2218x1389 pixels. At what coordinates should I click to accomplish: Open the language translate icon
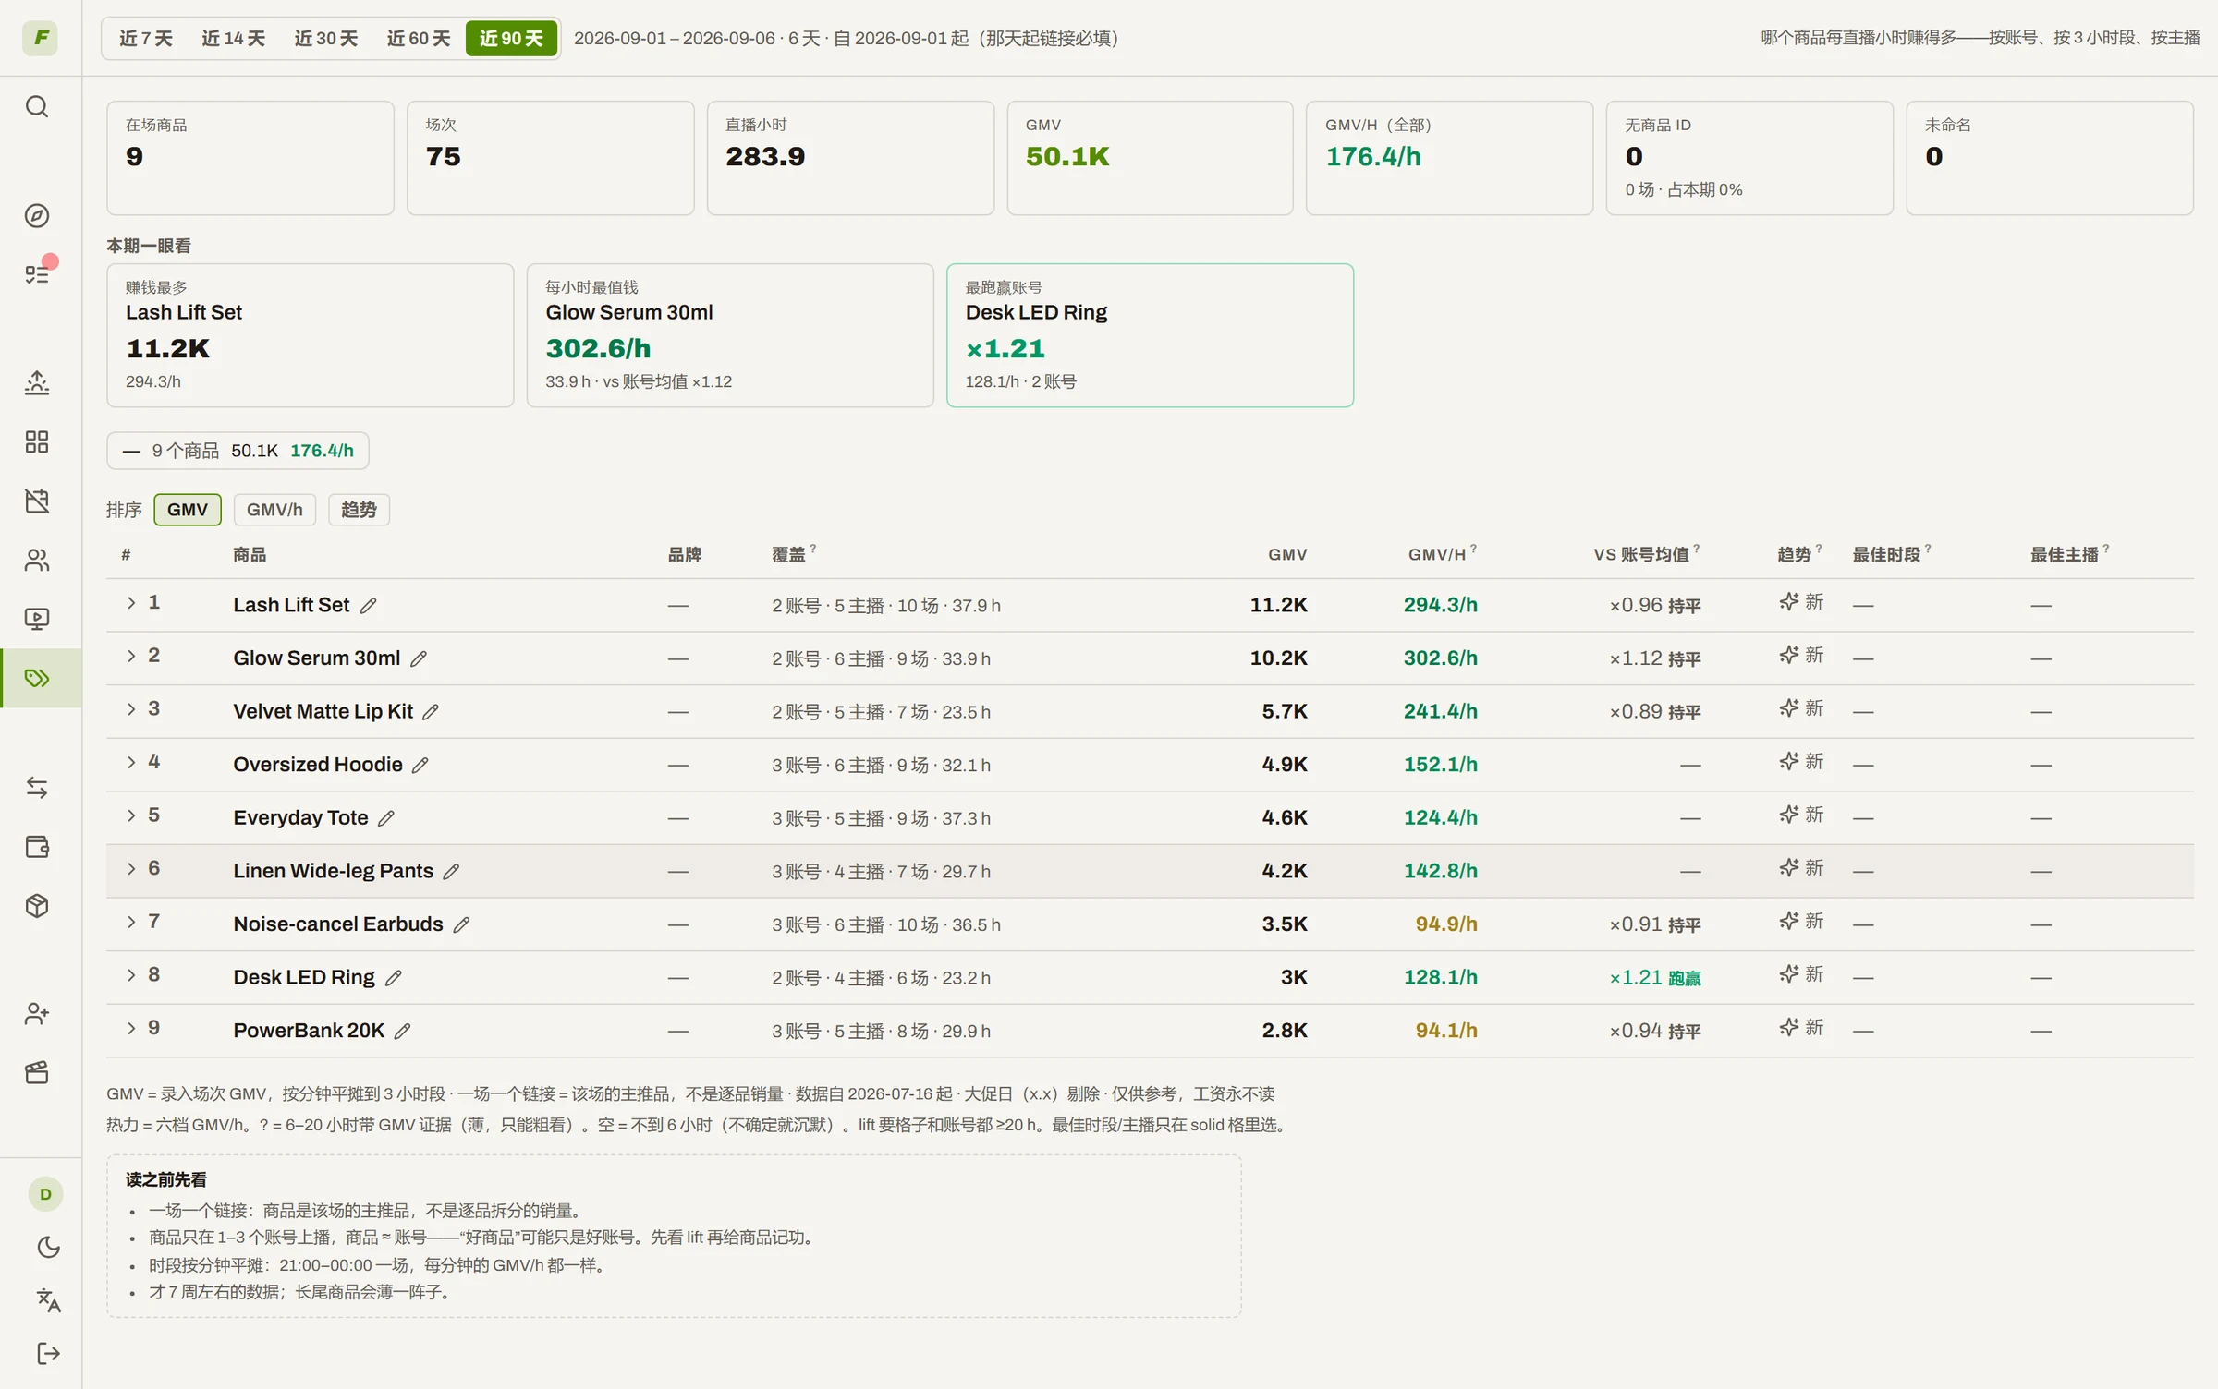[48, 1300]
